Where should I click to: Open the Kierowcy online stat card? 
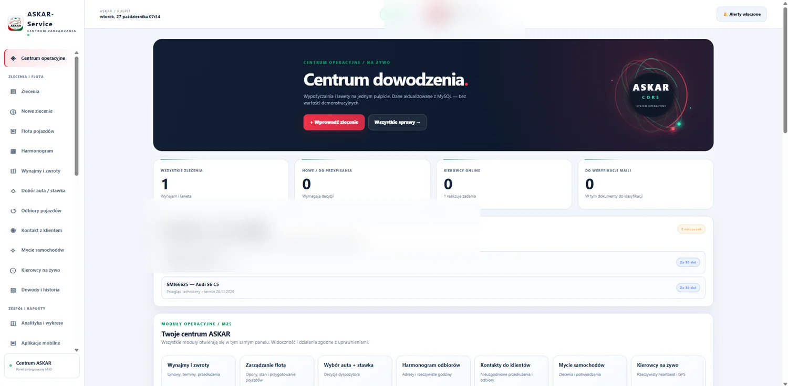pos(504,184)
